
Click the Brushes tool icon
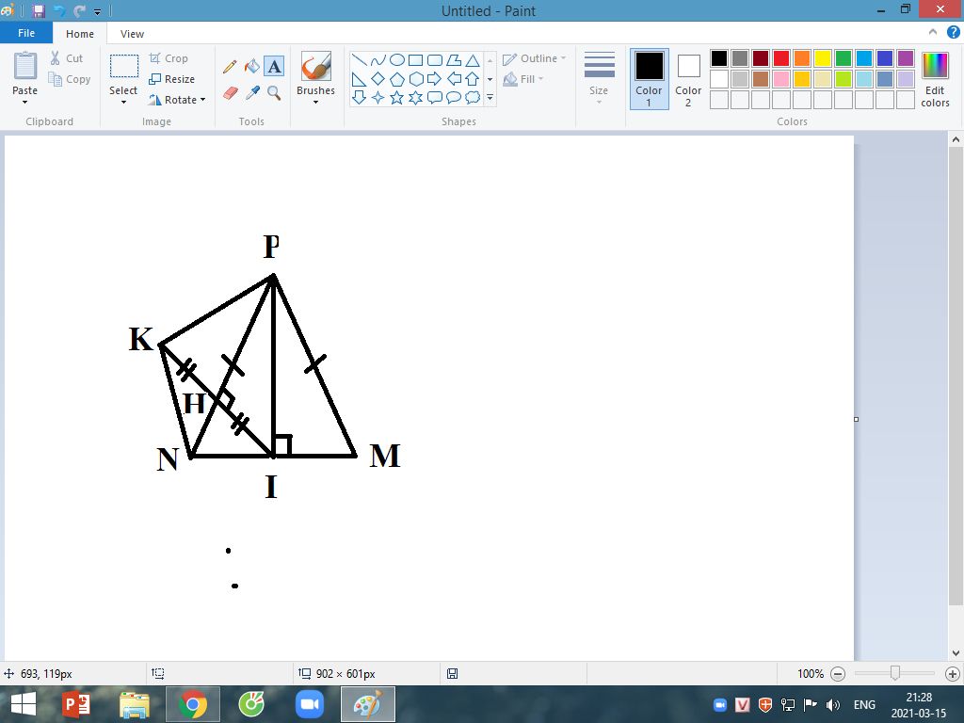tap(316, 66)
